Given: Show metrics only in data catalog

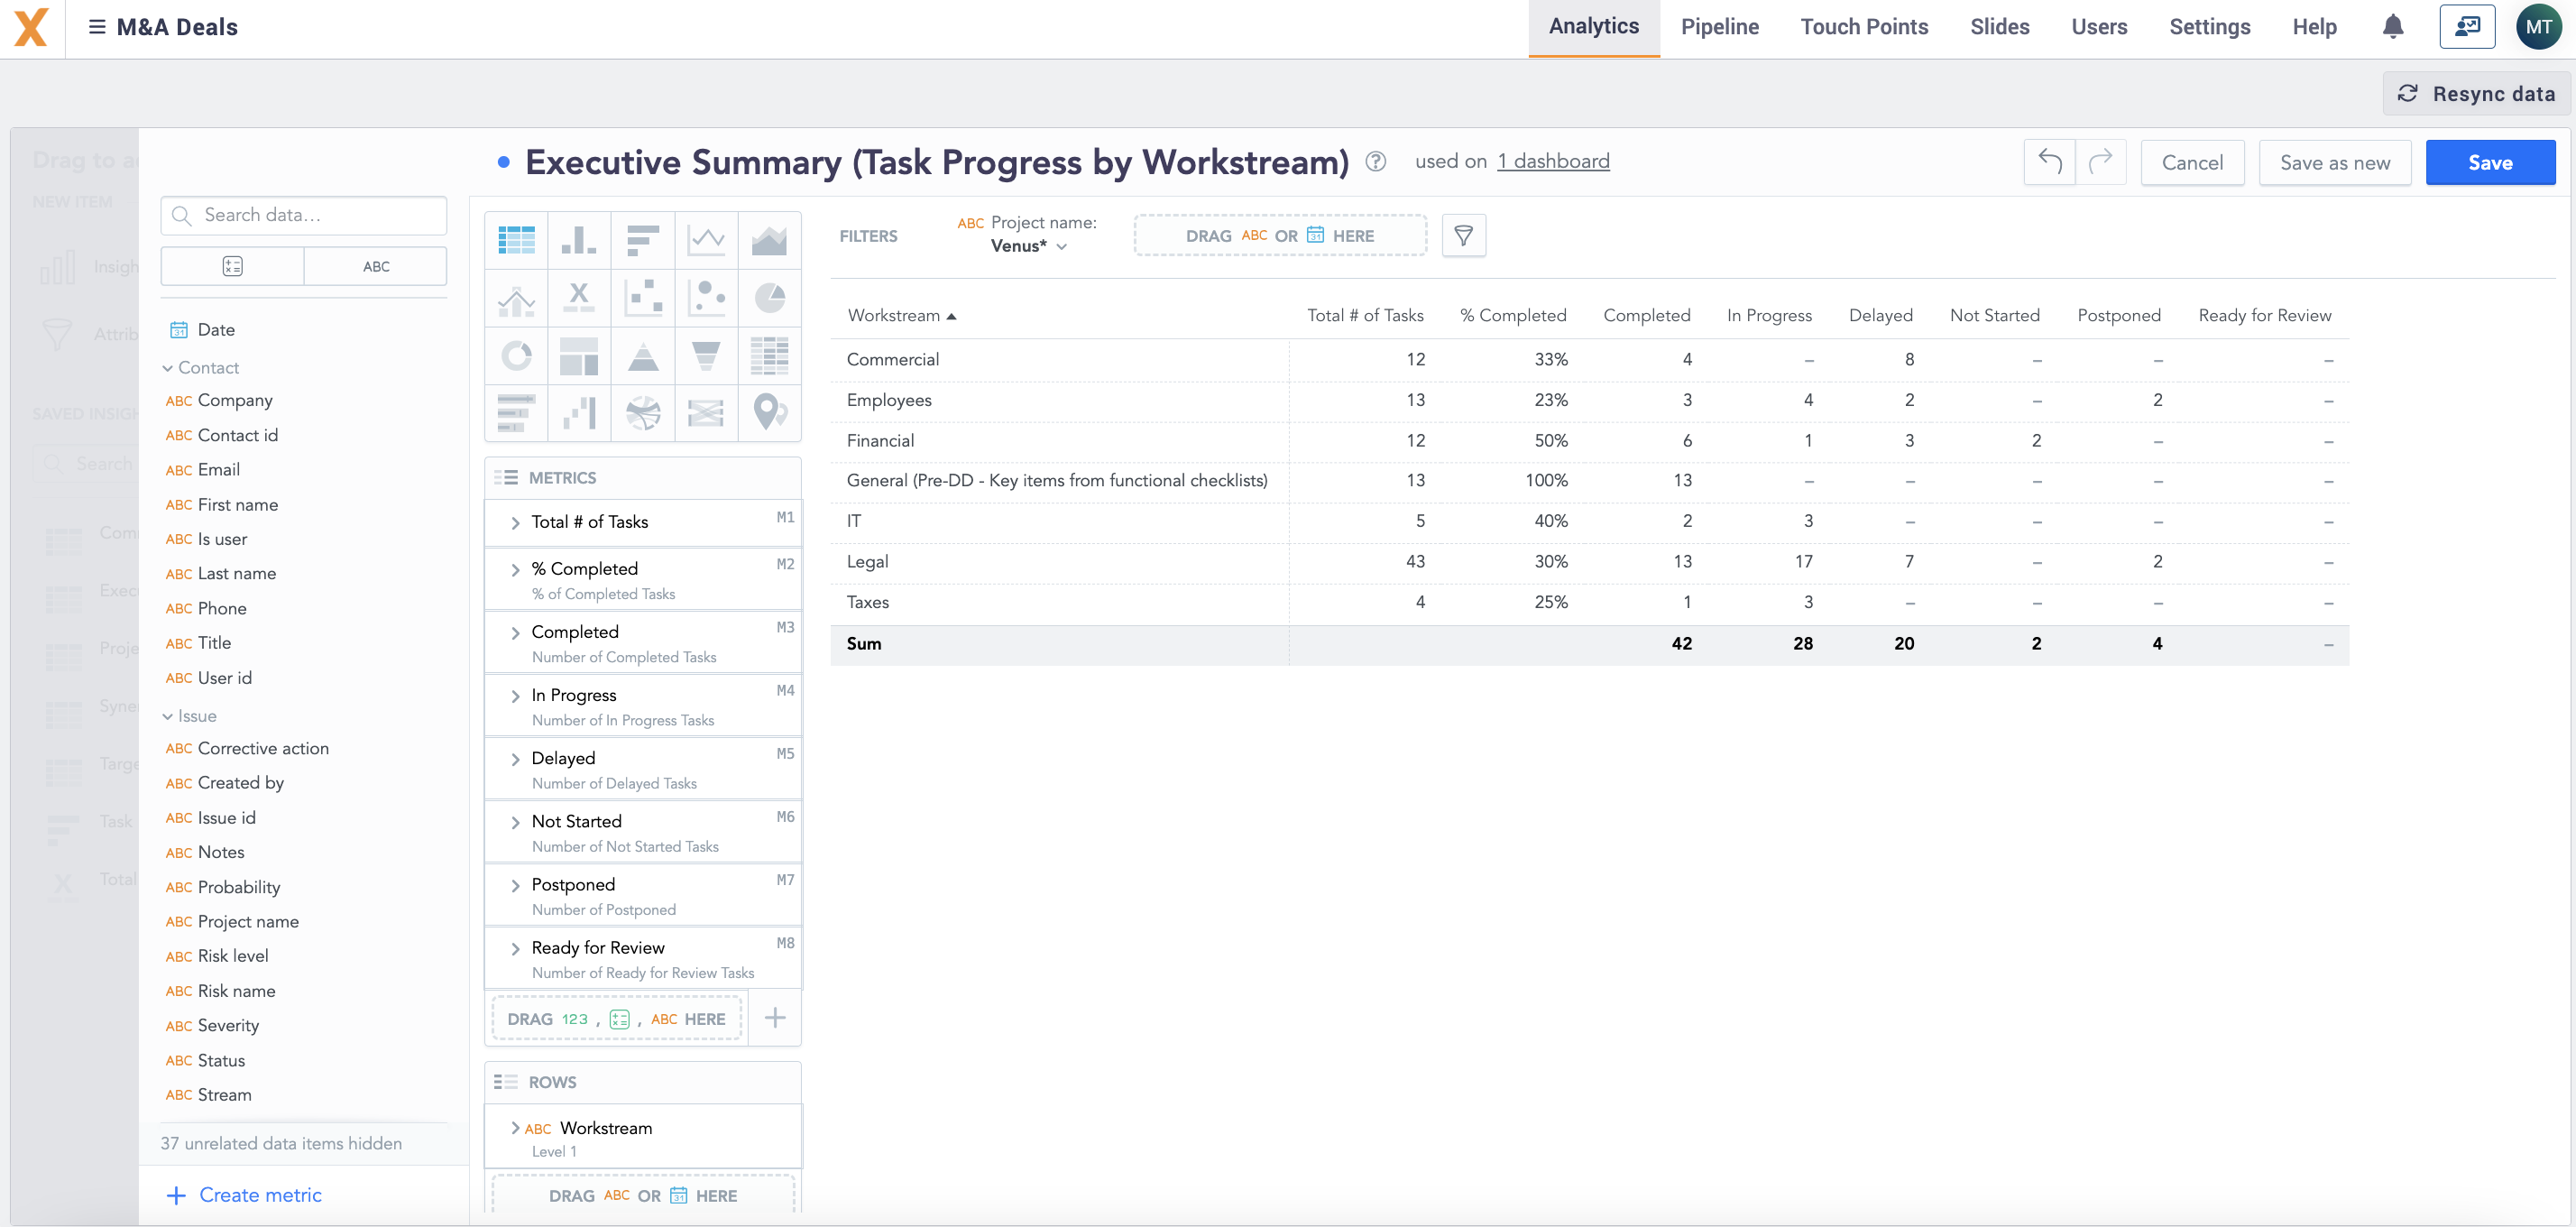Looking at the screenshot, I should pyautogui.click(x=232, y=266).
